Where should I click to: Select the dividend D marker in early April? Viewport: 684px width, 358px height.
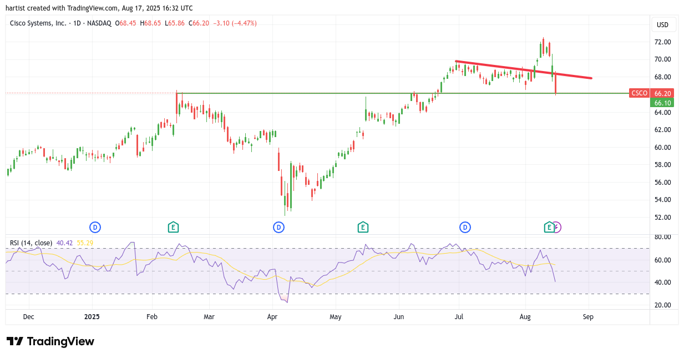pyautogui.click(x=278, y=227)
